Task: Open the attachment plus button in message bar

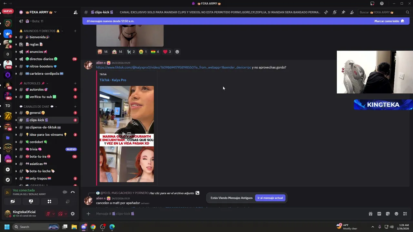Action: coord(88,214)
